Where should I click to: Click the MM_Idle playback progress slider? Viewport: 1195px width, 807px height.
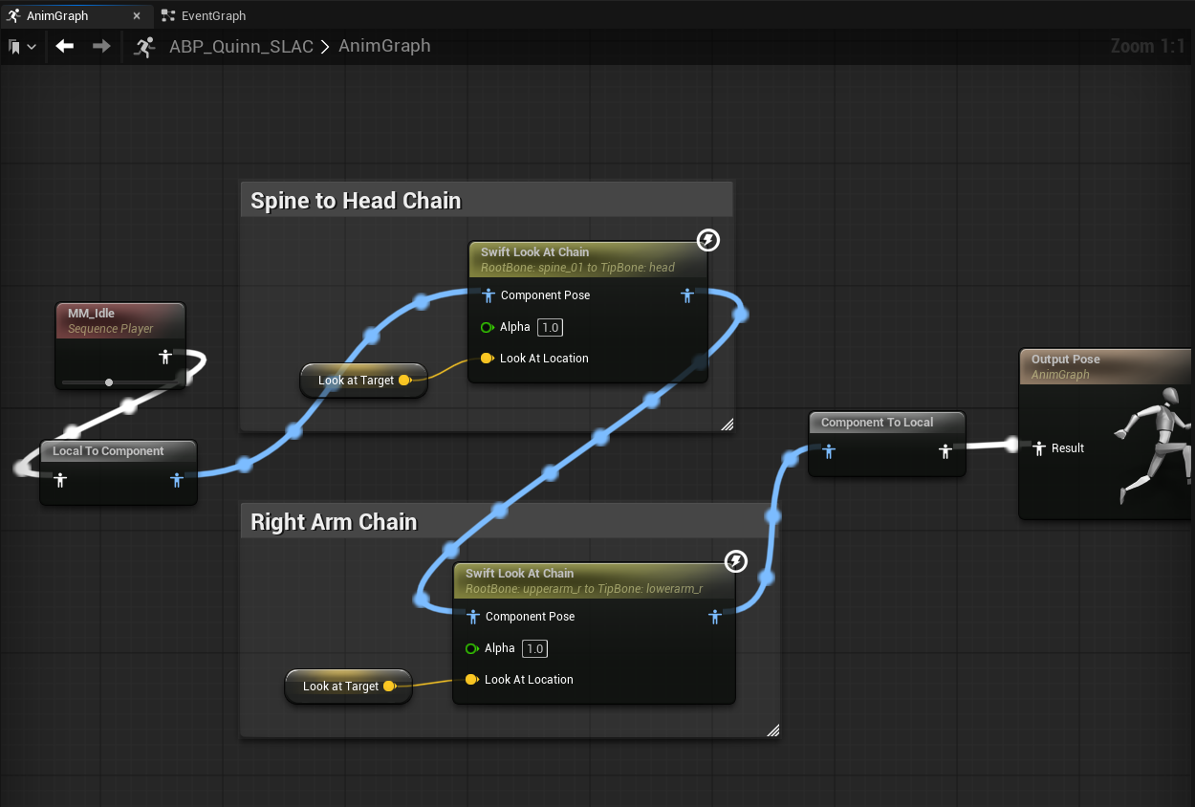[x=119, y=382]
